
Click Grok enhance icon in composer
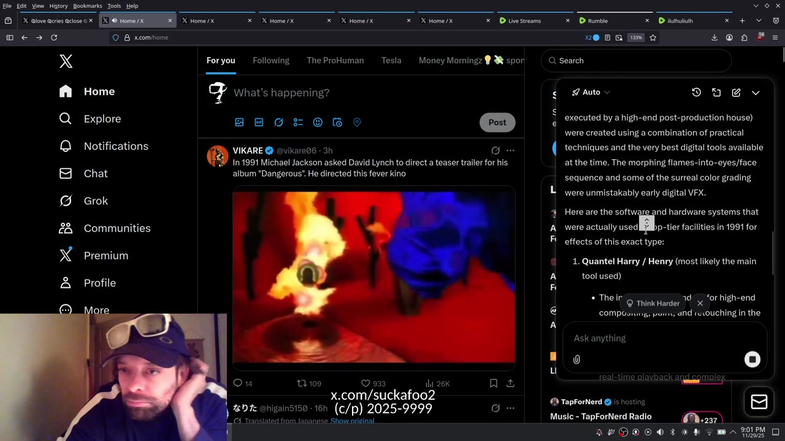pos(278,123)
